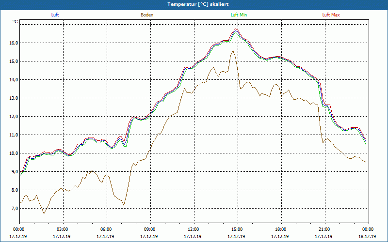This screenshot has height=242, width=388.
Task: Click the 09:00 time axis label
Action: pos(149,229)
